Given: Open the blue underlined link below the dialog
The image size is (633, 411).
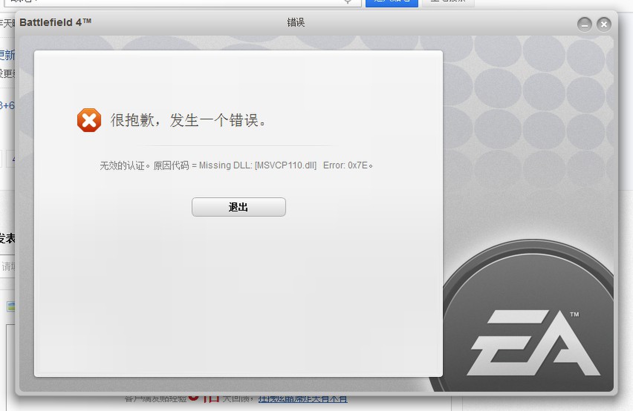Looking at the screenshot, I should [x=303, y=399].
